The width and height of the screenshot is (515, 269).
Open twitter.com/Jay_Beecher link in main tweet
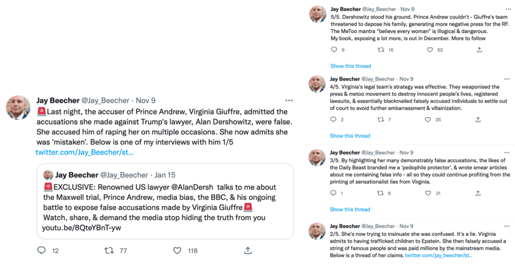click(x=84, y=152)
